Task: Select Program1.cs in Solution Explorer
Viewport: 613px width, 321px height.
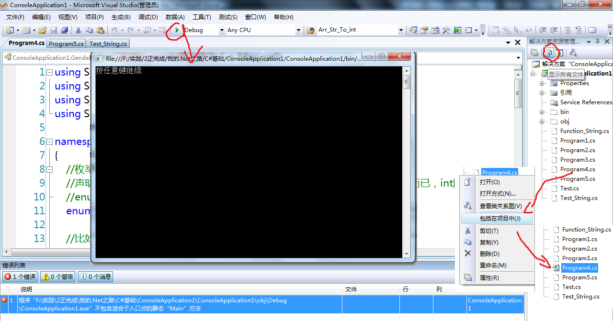Action: coord(578,141)
